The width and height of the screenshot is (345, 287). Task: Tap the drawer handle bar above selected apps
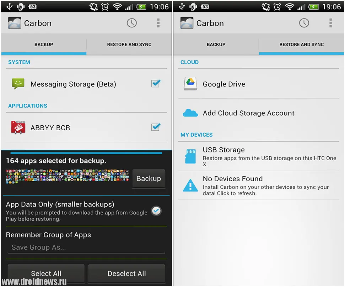tap(86, 153)
